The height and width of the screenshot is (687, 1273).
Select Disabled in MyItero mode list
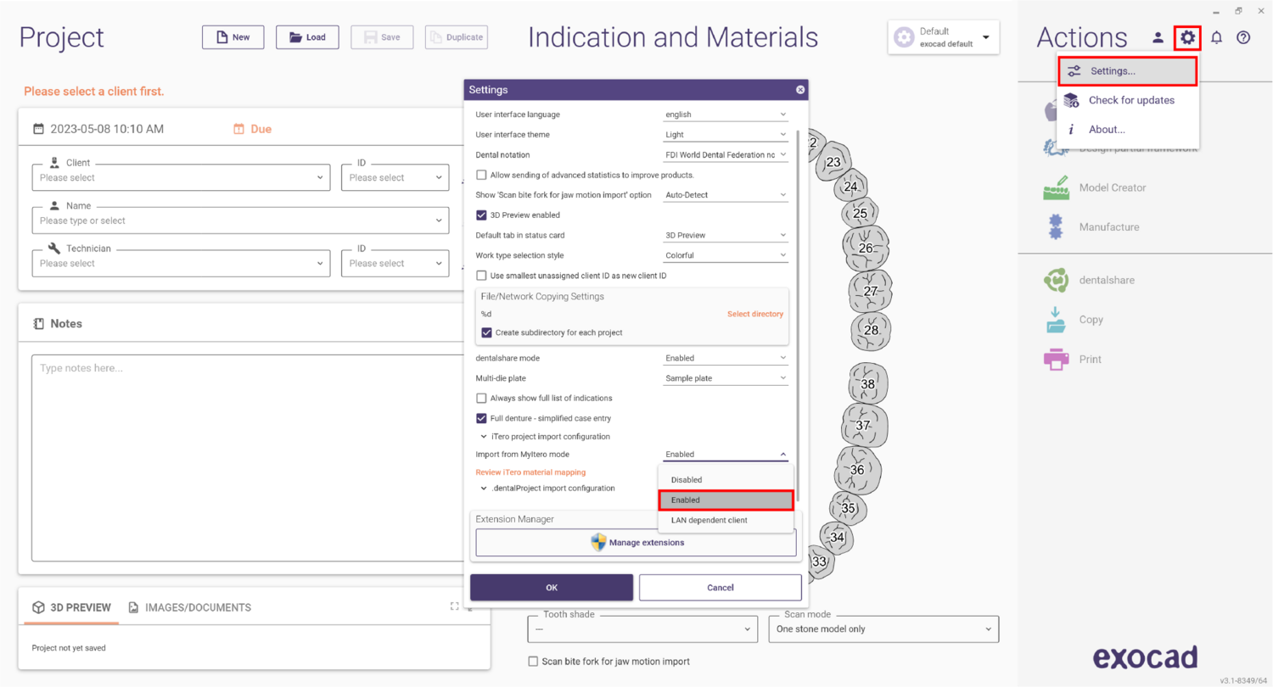point(726,480)
